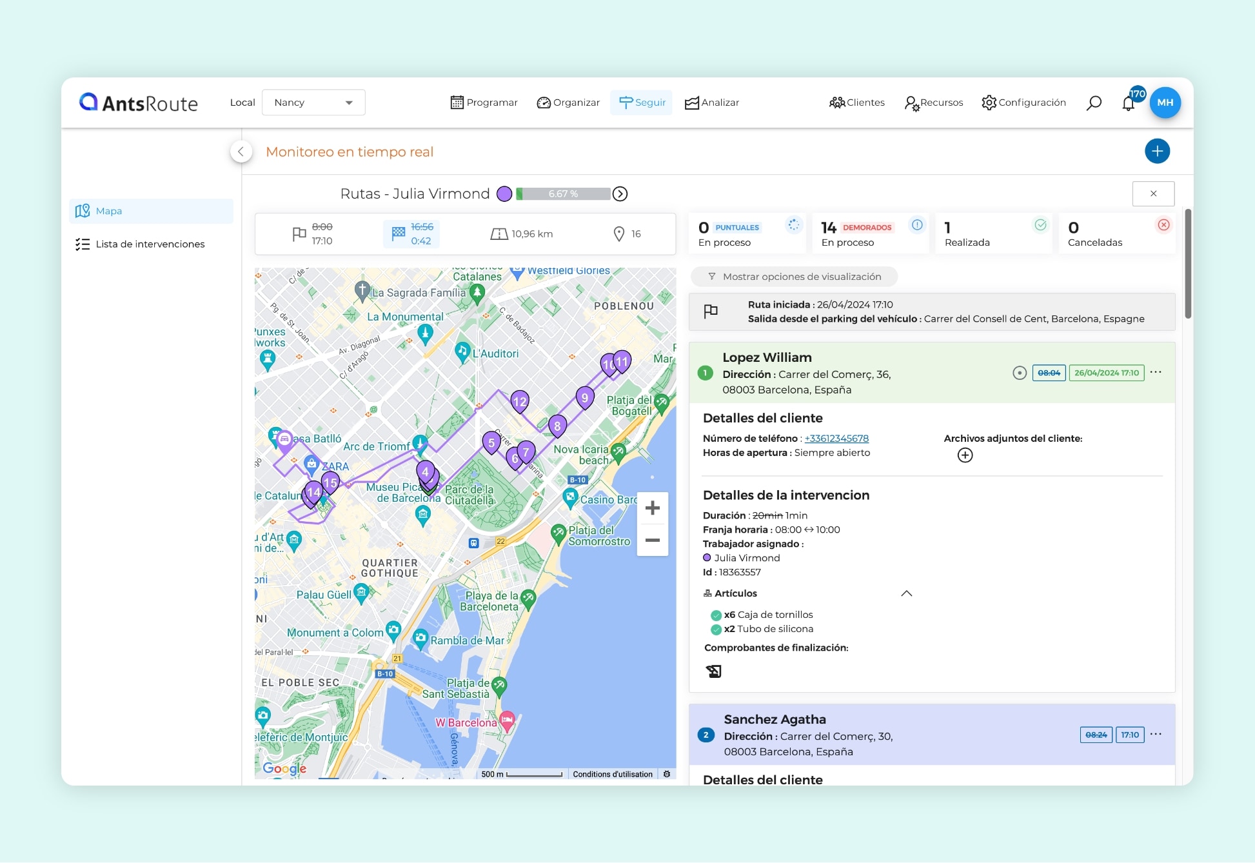The image size is (1255, 863).
Task: Select the radio marker on Lopez William card
Action: [1020, 372]
